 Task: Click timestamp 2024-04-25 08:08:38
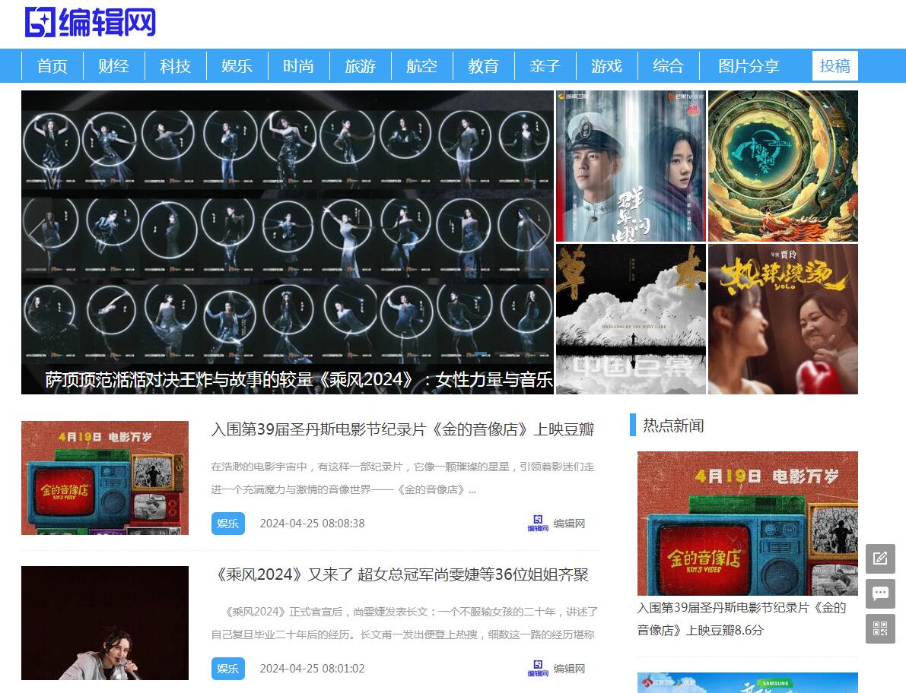[312, 524]
